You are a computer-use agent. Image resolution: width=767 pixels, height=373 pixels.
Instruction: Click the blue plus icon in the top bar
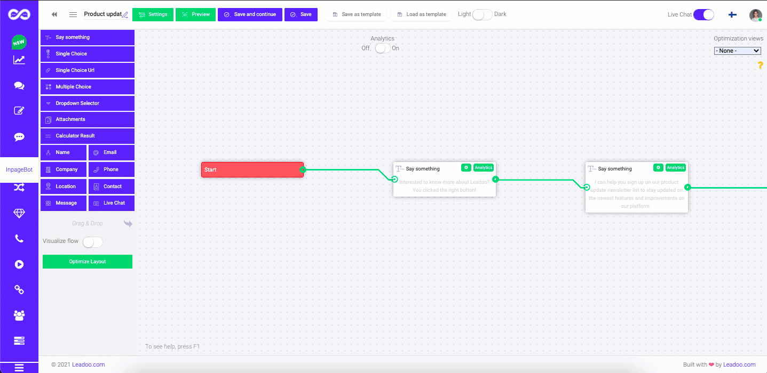click(732, 14)
